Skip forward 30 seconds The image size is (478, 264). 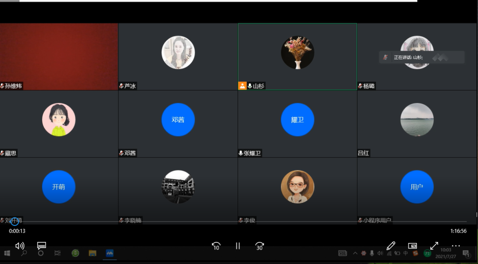pyautogui.click(x=260, y=246)
